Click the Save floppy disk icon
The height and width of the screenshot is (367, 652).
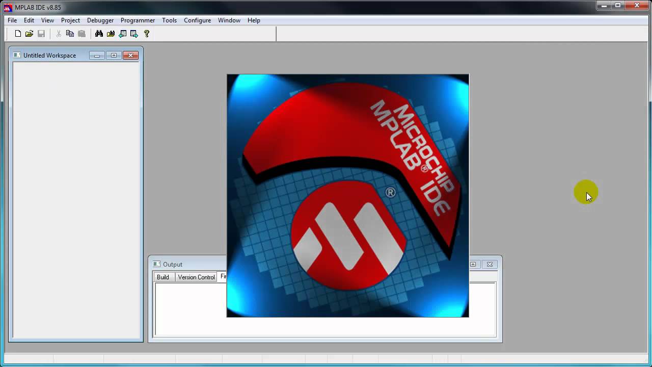pyautogui.click(x=41, y=34)
